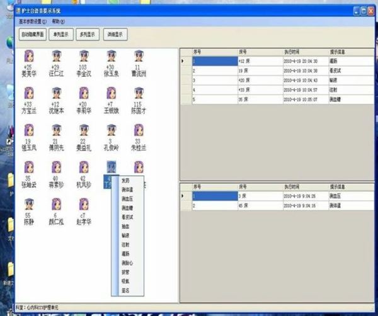The height and width of the screenshot is (316, 378).
Task: Select patient 孔俊岭 icon at bed 3
Action: (111, 131)
